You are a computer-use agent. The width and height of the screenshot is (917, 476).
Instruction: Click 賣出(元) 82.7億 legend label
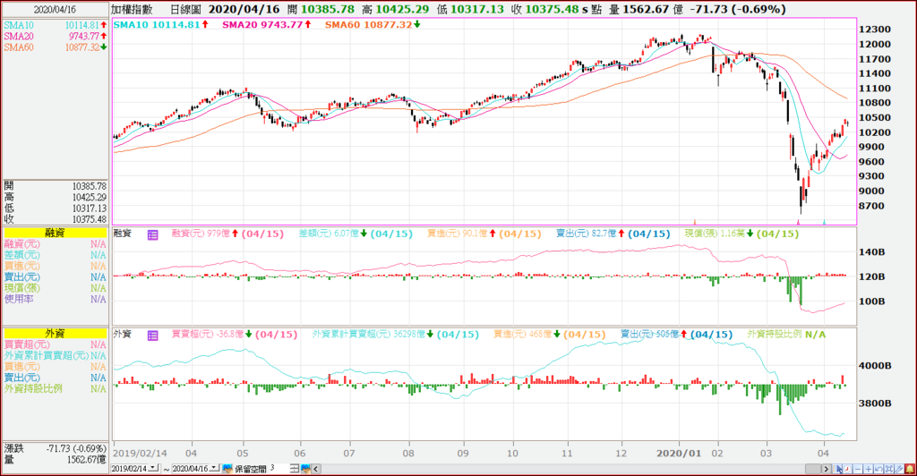click(613, 234)
